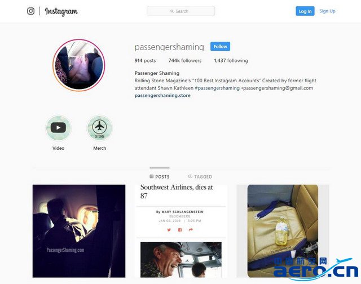Image resolution: width=361 pixels, height=284 pixels.
Task: Click the Log In button
Action: (x=305, y=11)
